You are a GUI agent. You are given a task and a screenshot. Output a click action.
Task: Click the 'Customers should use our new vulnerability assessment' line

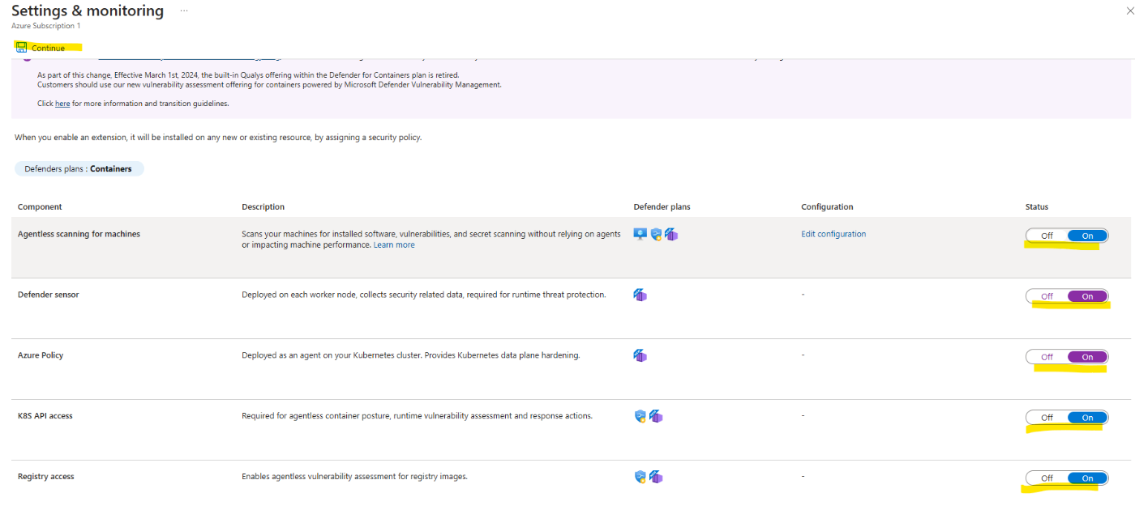(269, 84)
